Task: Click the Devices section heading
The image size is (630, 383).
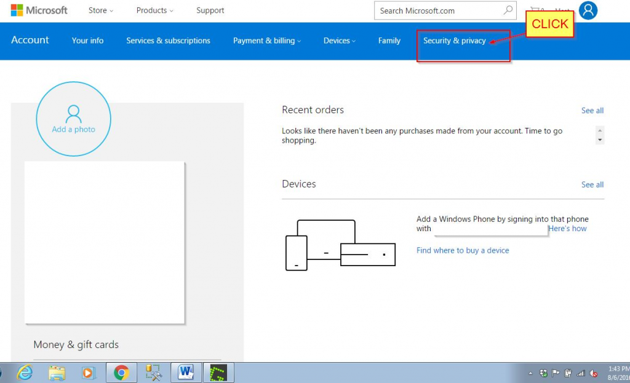Action: pyautogui.click(x=298, y=184)
